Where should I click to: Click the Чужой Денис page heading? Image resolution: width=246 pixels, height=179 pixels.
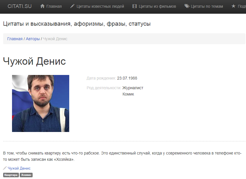(34, 61)
